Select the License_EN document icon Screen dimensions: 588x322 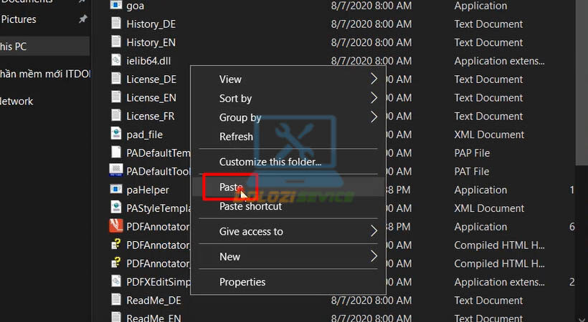116,97
